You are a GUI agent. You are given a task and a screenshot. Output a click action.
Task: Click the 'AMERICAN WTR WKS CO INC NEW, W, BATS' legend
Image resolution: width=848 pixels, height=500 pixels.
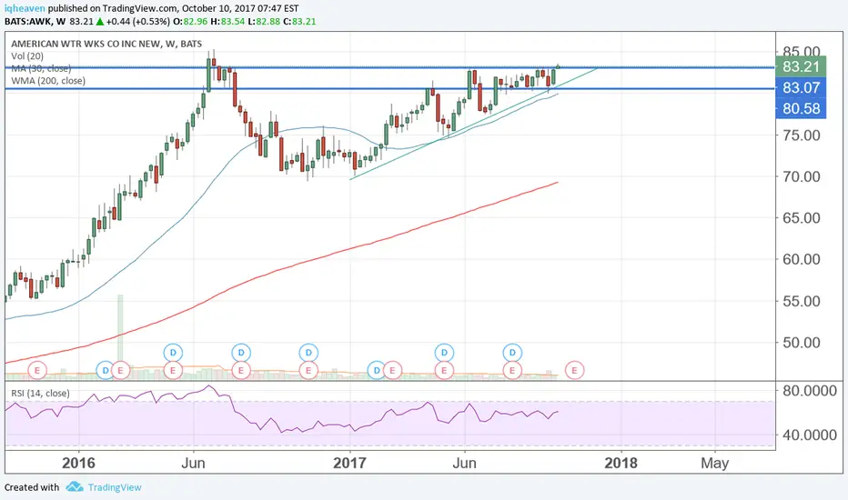tap(106, 44)
